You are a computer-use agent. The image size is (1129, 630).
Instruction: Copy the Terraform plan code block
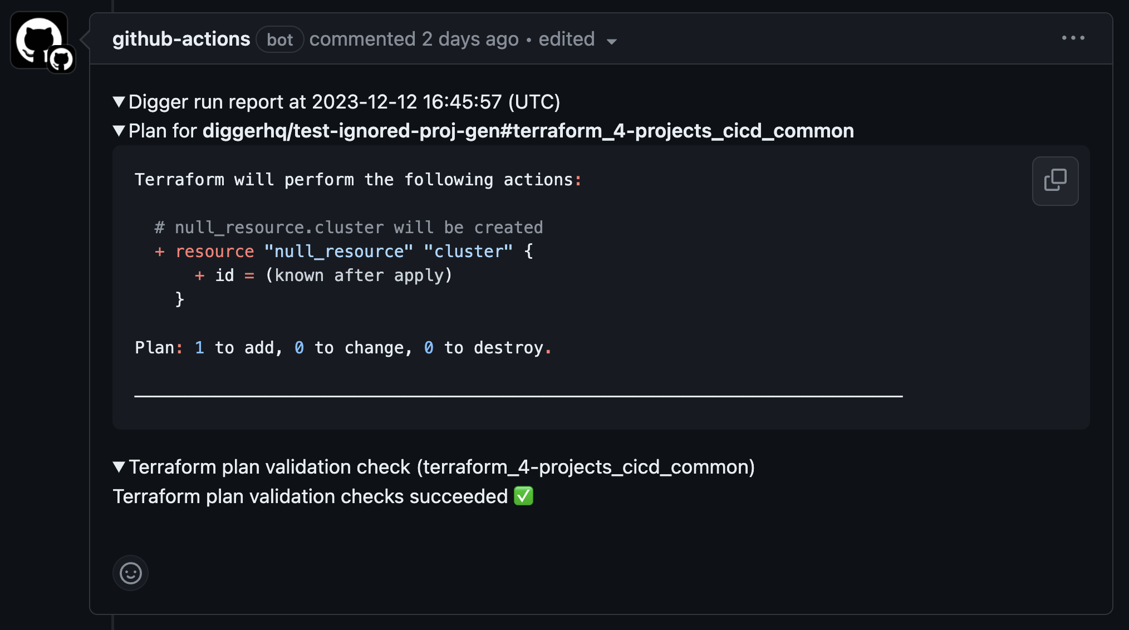click(x=1055, y=181)
